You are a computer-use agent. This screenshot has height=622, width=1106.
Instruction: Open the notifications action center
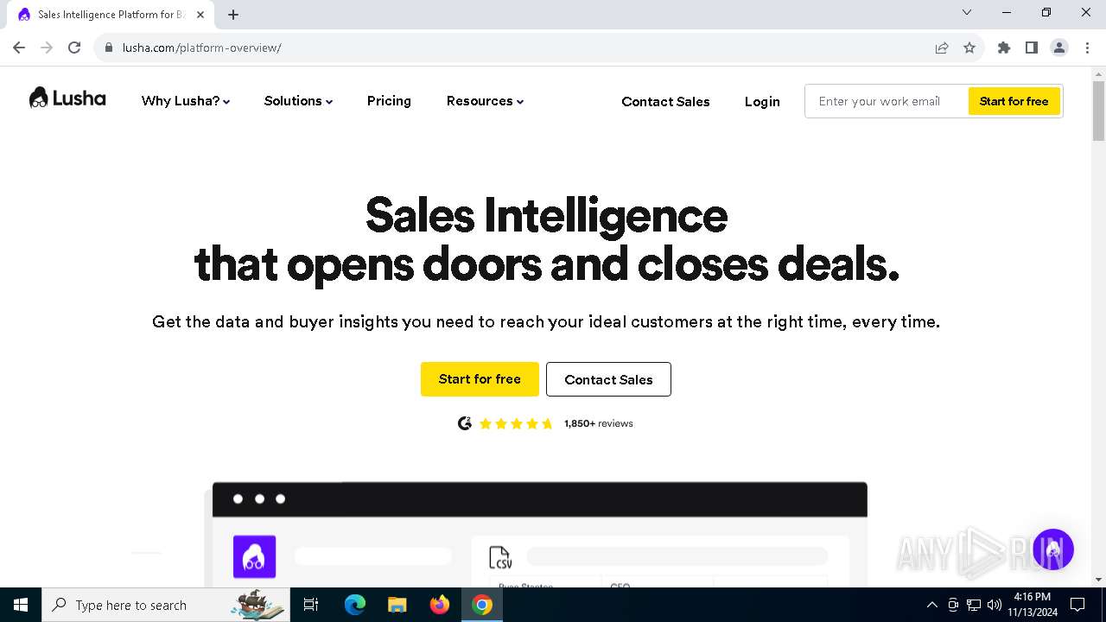click(1077, 605)
